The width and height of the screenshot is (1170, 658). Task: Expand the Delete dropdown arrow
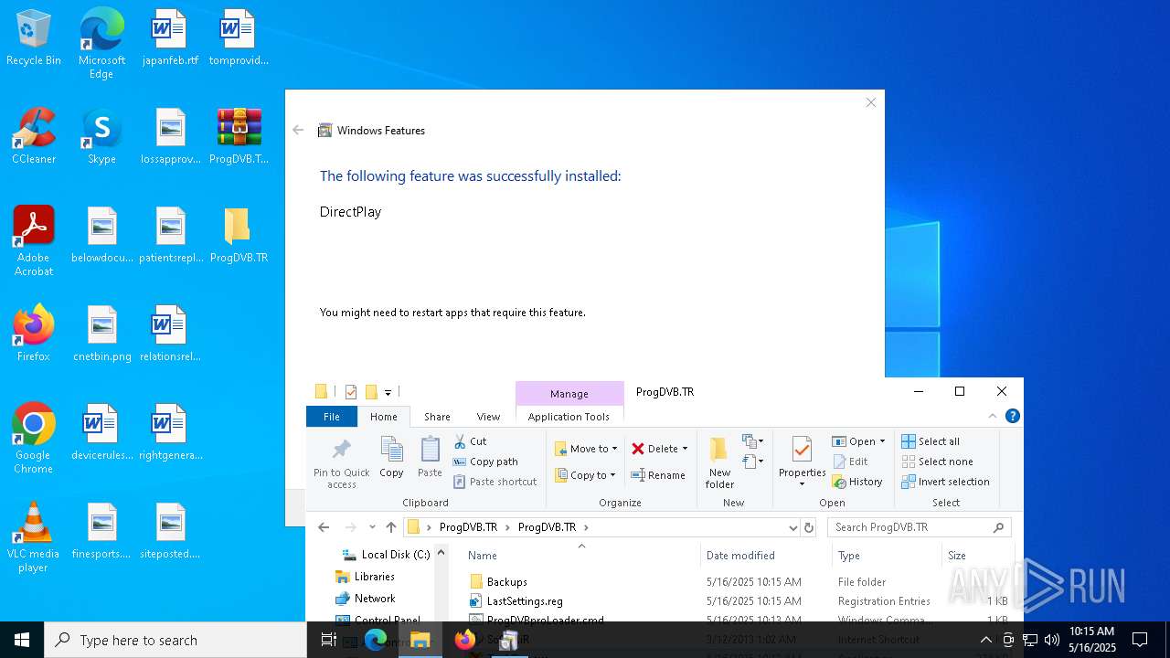click(685, 449)
